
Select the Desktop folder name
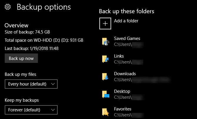(122, 91)
